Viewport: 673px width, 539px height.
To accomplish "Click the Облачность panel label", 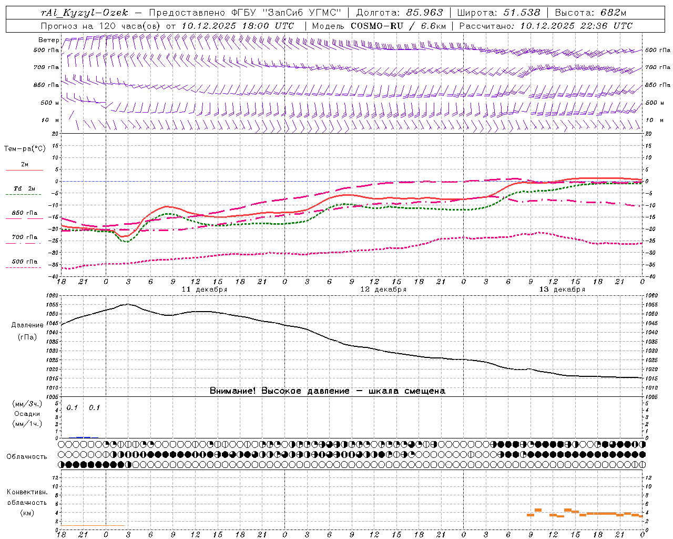I will pyautogui.click(x=27, y=457).
